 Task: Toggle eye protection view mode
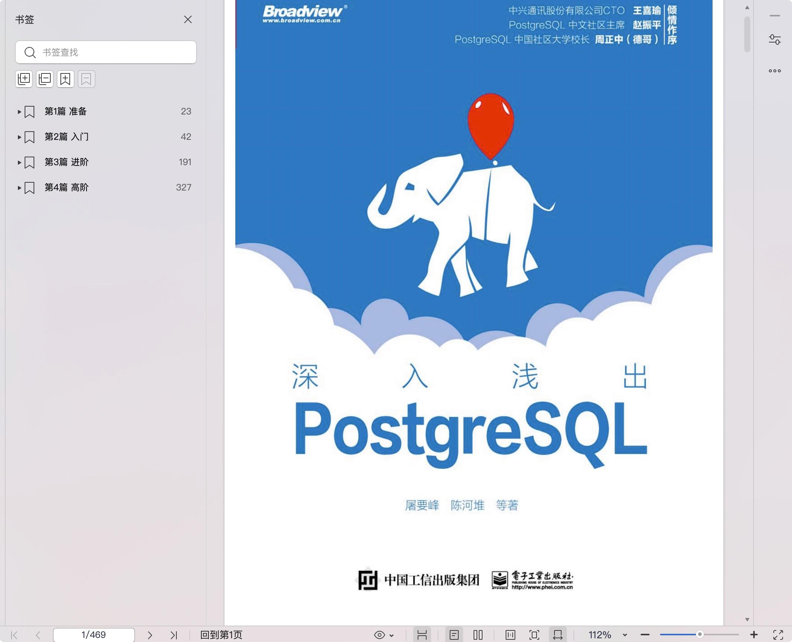click(379, 635)
